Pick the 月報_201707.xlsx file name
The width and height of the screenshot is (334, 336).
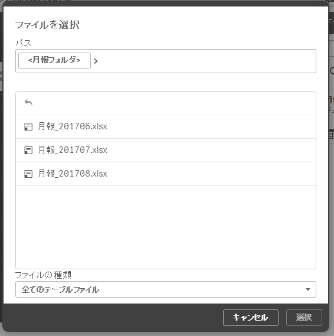pyautogui.click(x=73, y=150)
